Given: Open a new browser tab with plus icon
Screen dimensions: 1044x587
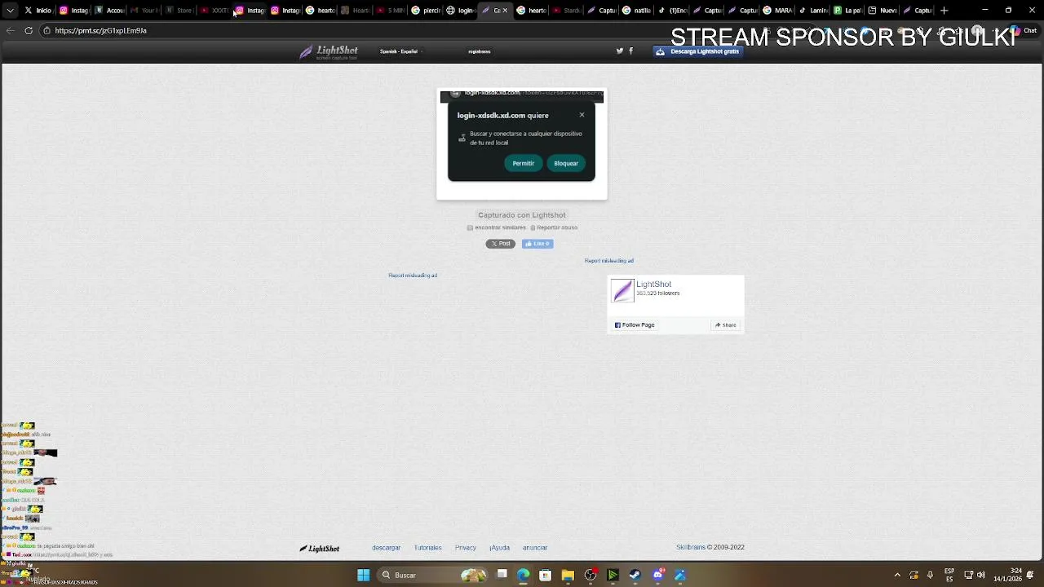Looking at the screenshot, I should 944,11.
